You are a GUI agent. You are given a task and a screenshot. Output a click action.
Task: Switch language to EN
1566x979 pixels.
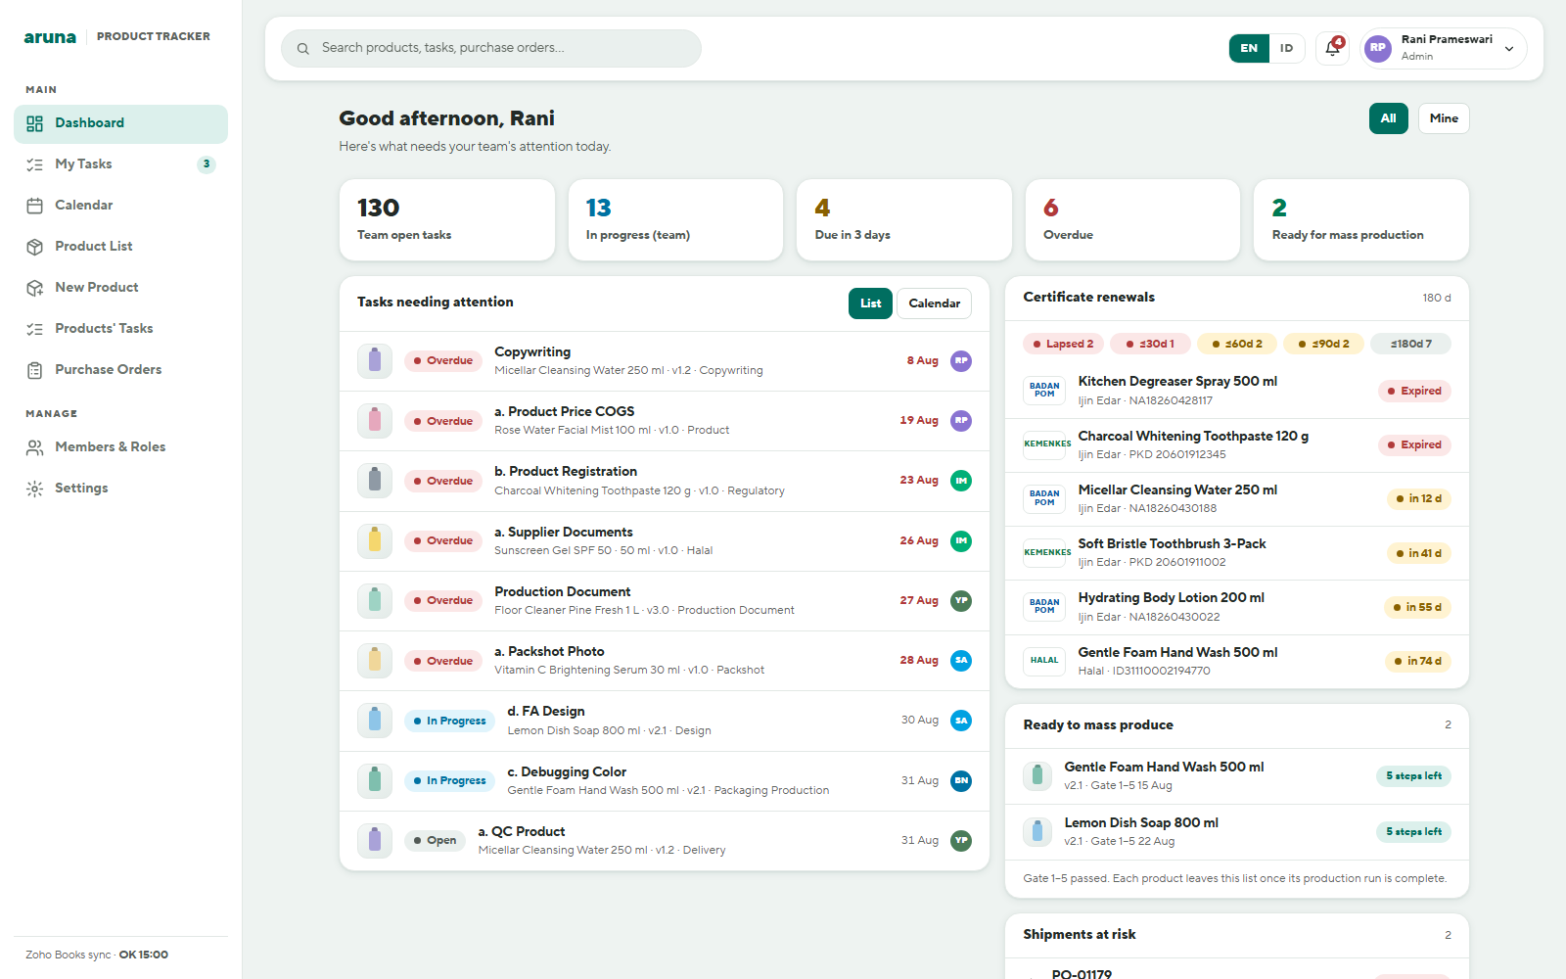coord(1249,48)
